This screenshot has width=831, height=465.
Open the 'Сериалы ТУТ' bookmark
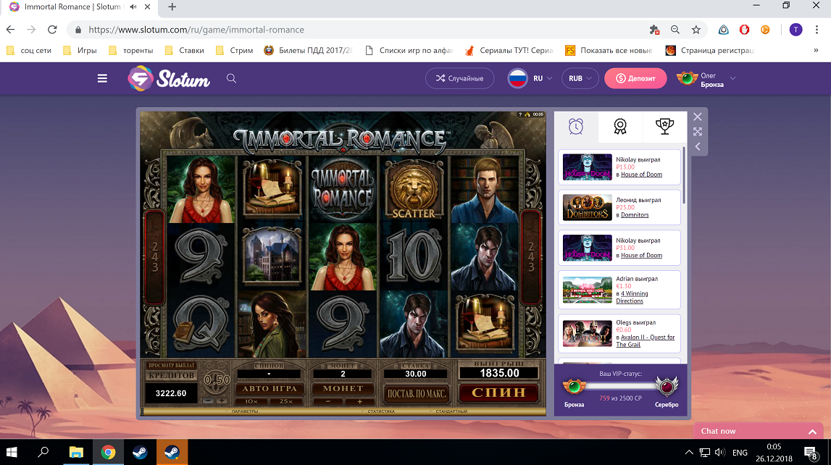point(509,50)
